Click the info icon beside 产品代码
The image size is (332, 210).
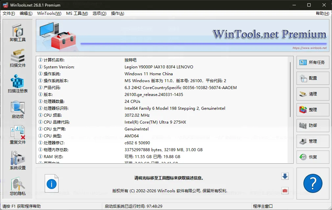[40, 88]
